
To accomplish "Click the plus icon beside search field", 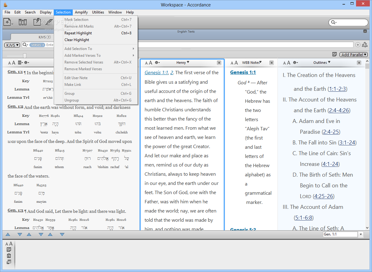I will [x=358, y=45].
